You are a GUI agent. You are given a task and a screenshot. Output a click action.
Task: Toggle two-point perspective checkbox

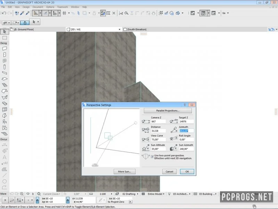152,156
